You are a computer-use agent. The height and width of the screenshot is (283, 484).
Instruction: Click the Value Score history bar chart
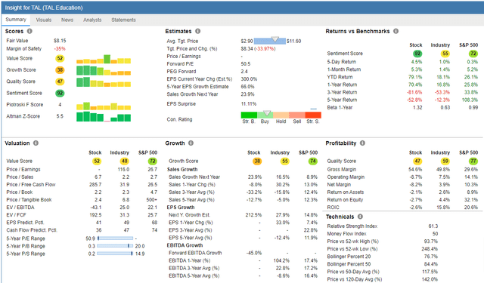tap(104, 59)
